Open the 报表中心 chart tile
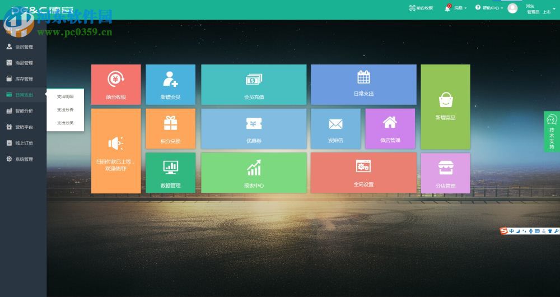This screenshot has height=297, width=560. 254,173
